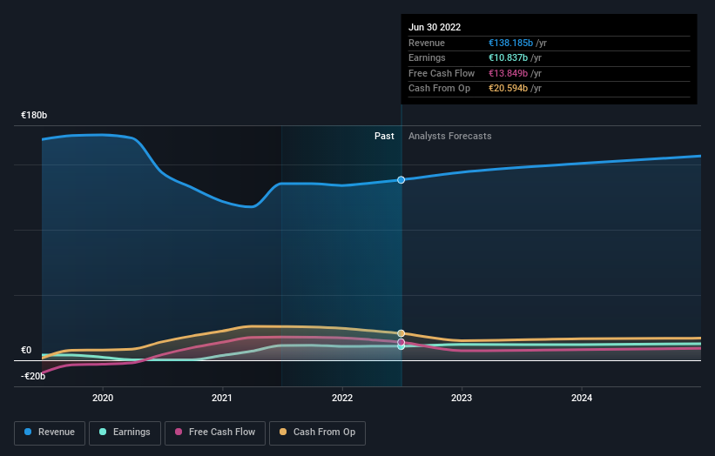Click the 2023 x-axis label
The width and height of the screenshot is (715, 456).
point(462,399)
